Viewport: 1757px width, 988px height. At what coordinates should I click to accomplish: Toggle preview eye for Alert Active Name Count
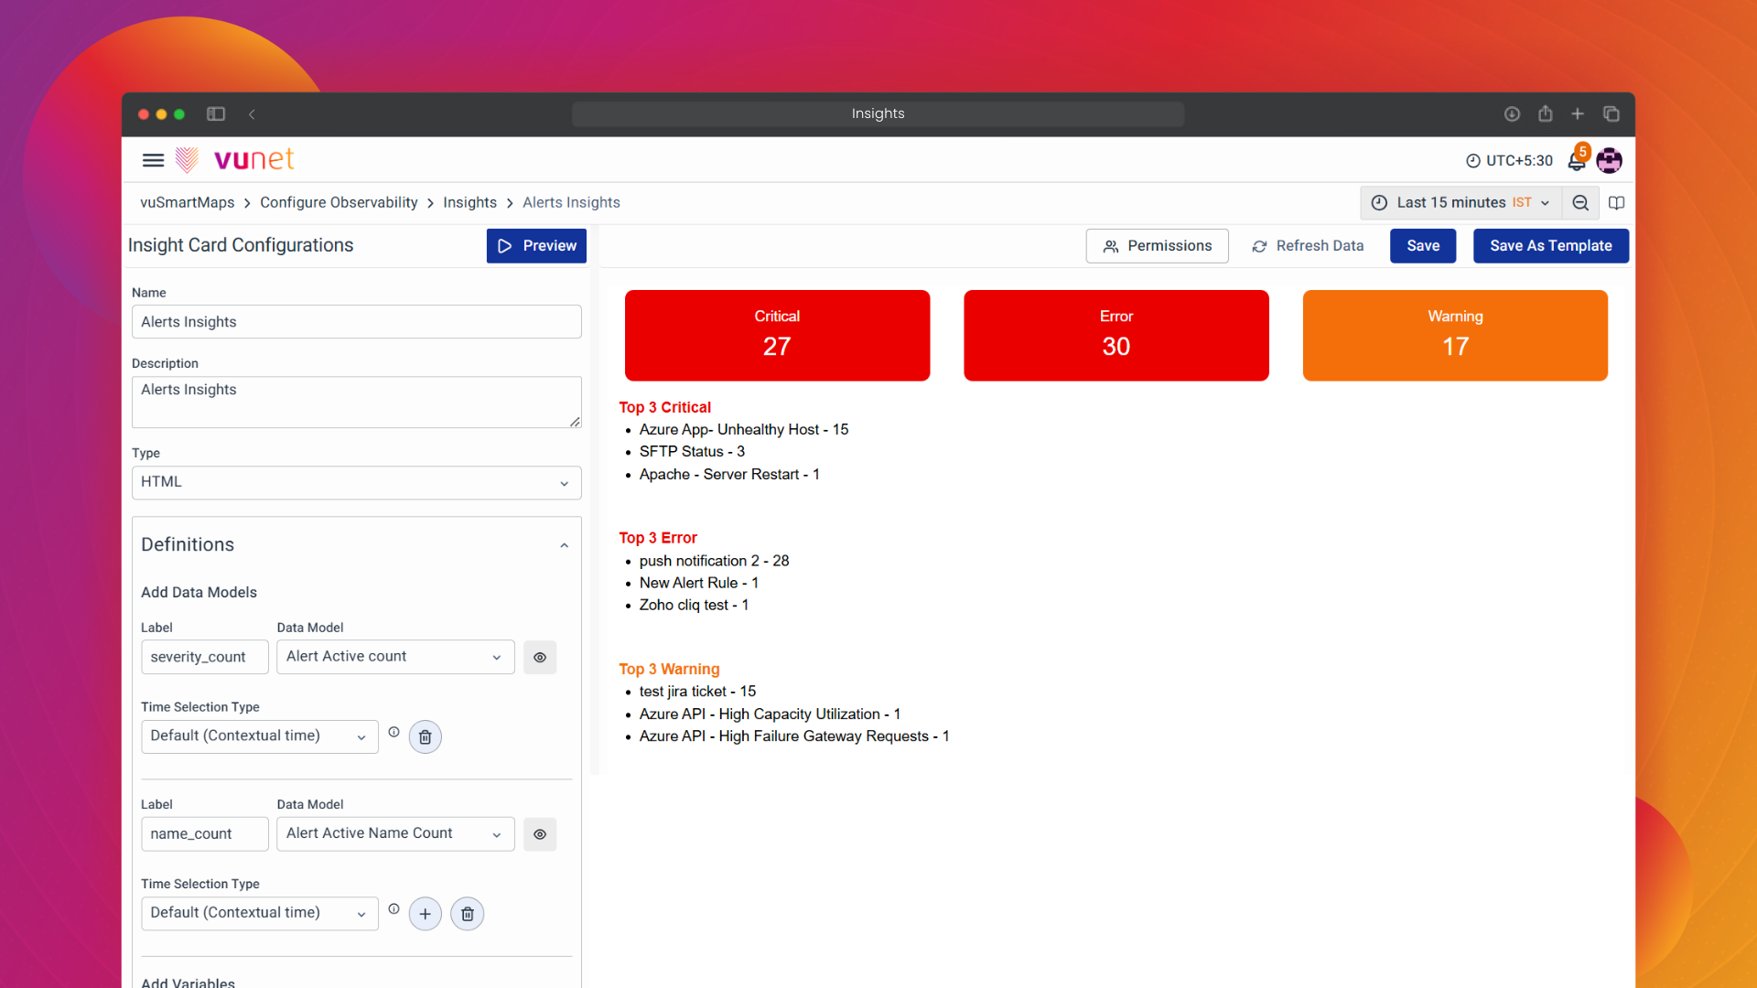[x=540, y=834]
